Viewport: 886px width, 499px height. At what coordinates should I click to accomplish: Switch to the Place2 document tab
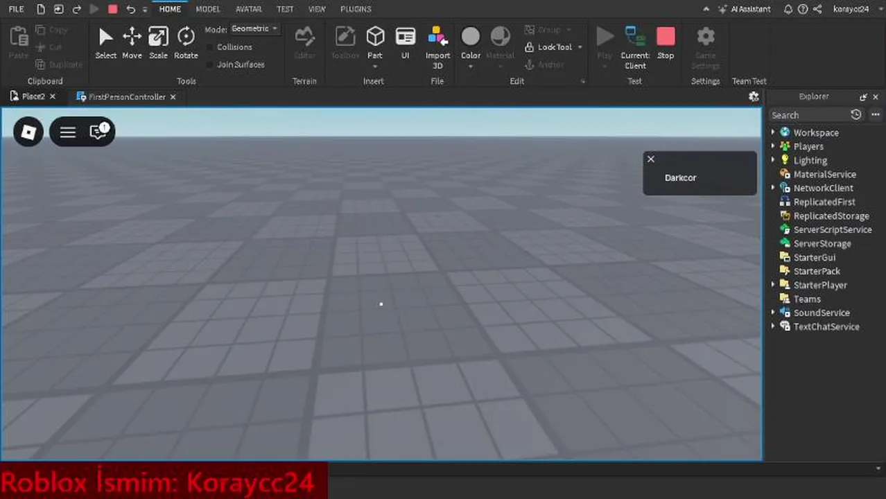click(33, 96)
